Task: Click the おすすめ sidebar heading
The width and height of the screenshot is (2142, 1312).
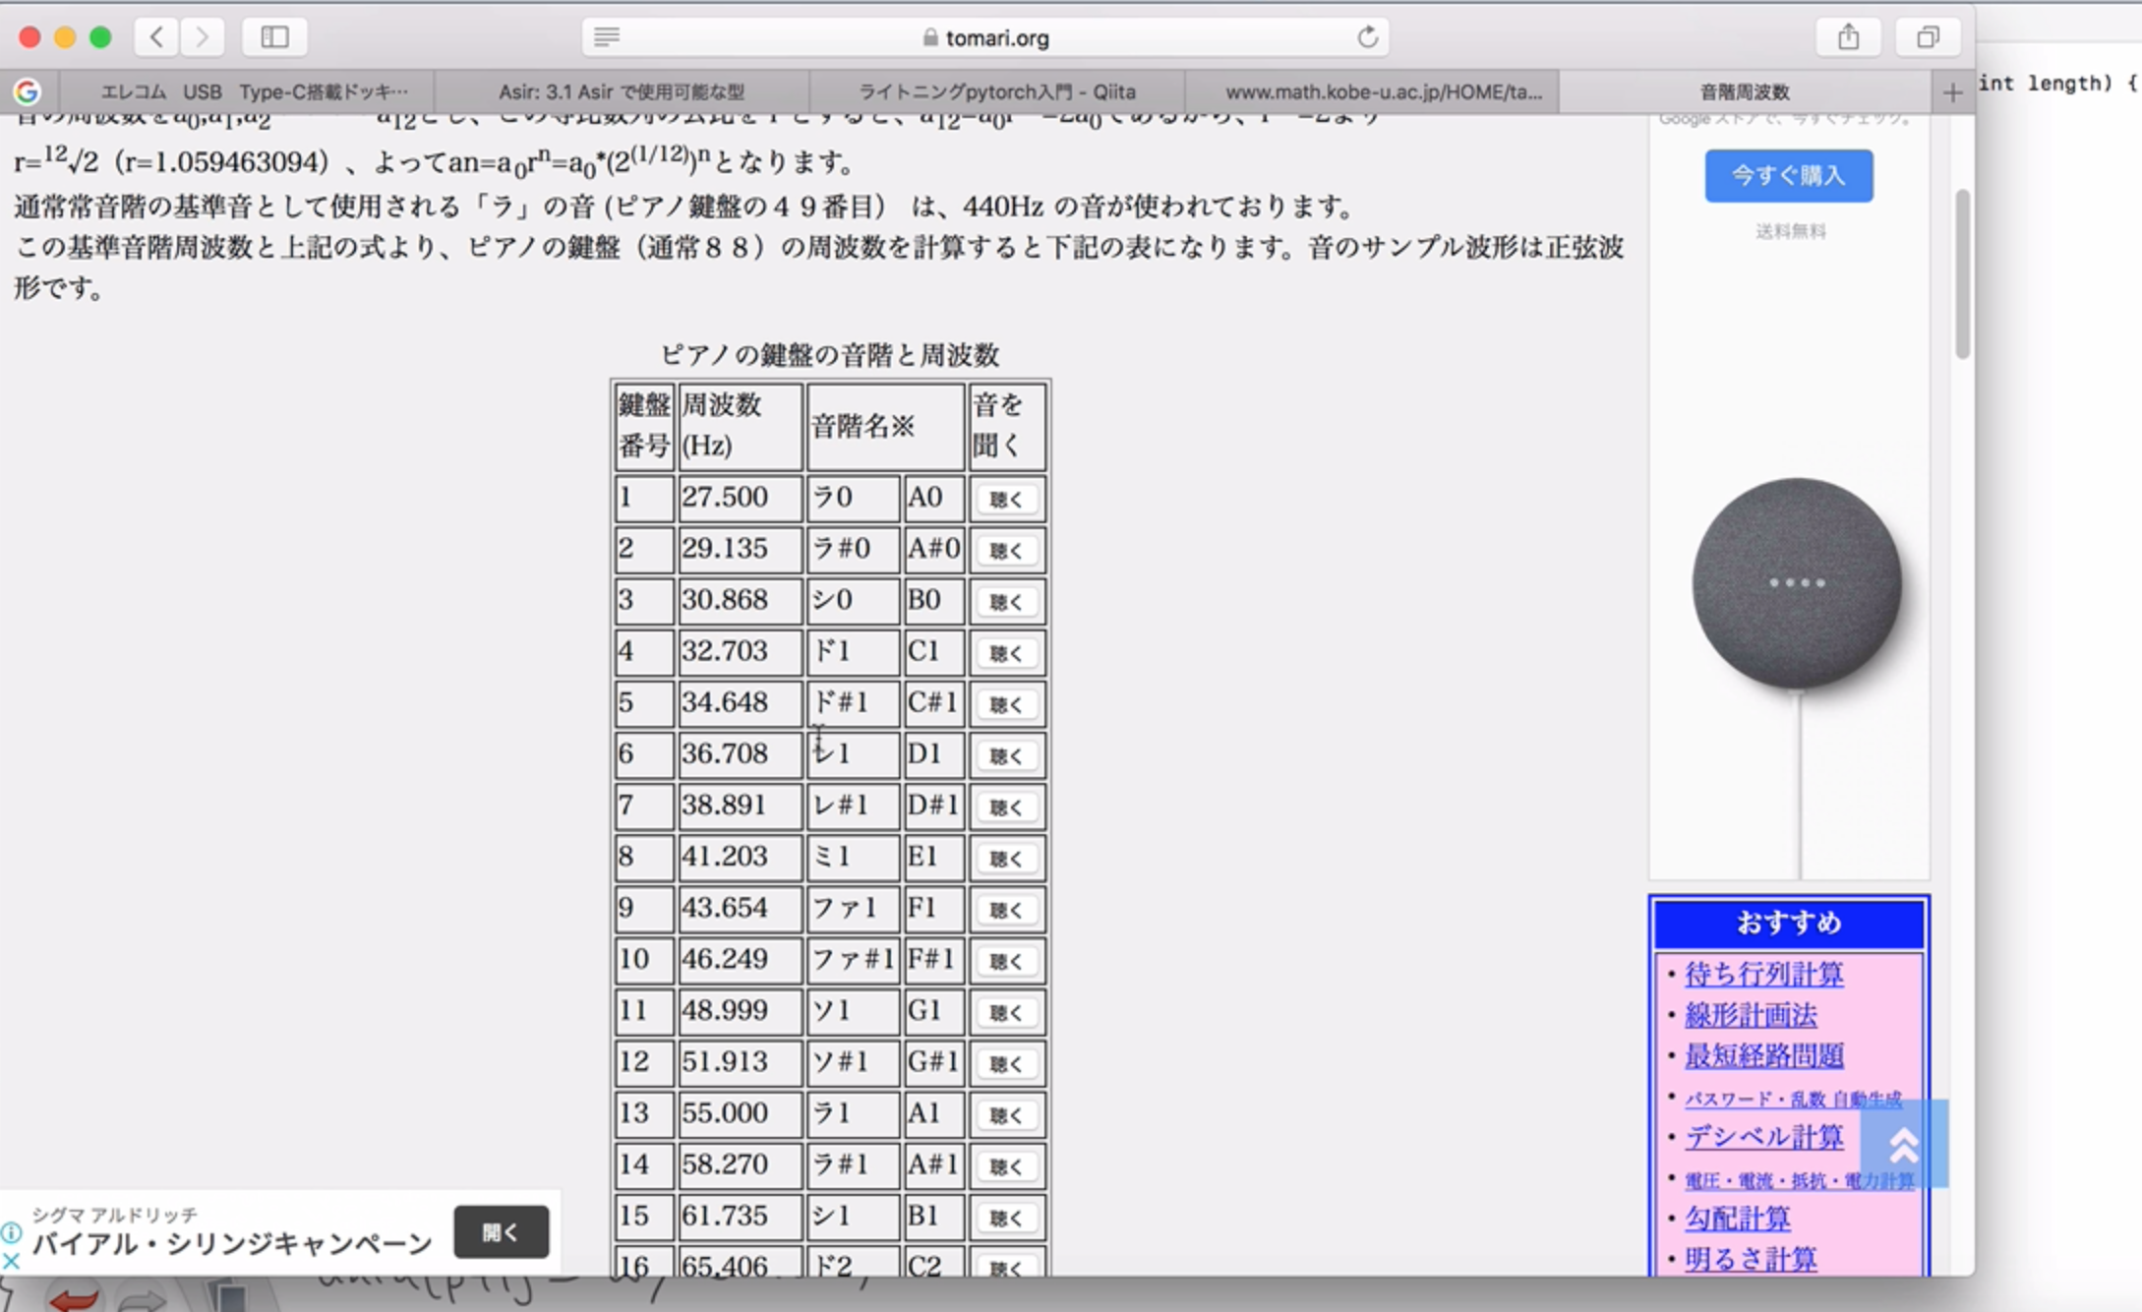Action: point(1788,924)
